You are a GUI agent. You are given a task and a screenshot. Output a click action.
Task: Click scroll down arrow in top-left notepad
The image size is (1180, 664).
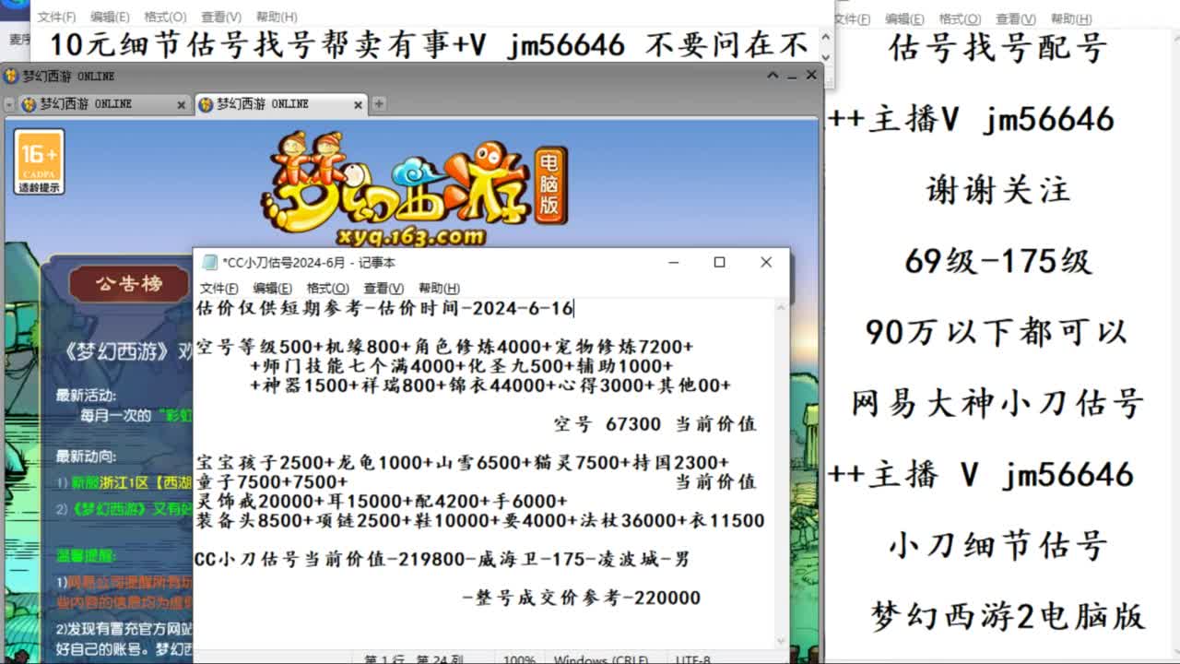[x=827, y=57]
